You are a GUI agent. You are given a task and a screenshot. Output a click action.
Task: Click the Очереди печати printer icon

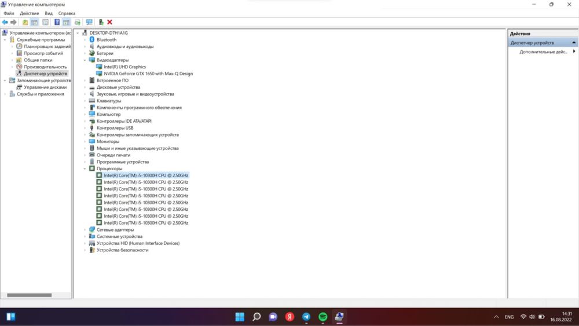click(92, 155)
